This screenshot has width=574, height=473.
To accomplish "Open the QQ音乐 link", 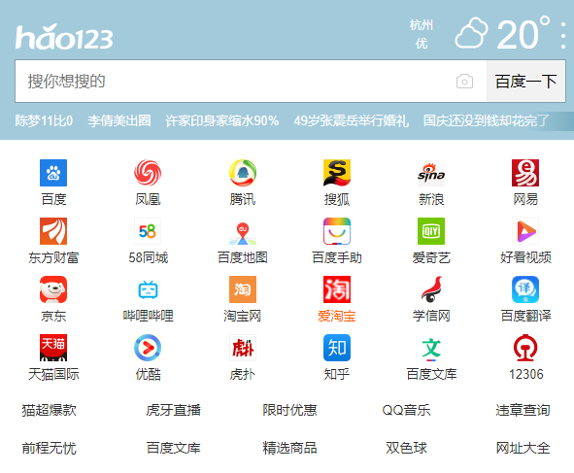I will (406, 410).
